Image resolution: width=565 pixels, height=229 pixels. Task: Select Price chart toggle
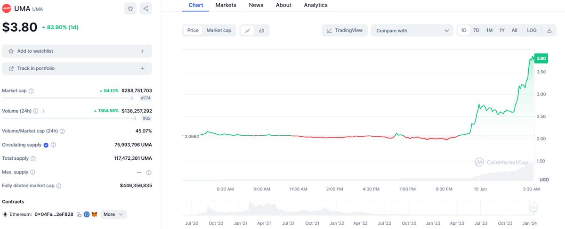click(x=193, y=30)
